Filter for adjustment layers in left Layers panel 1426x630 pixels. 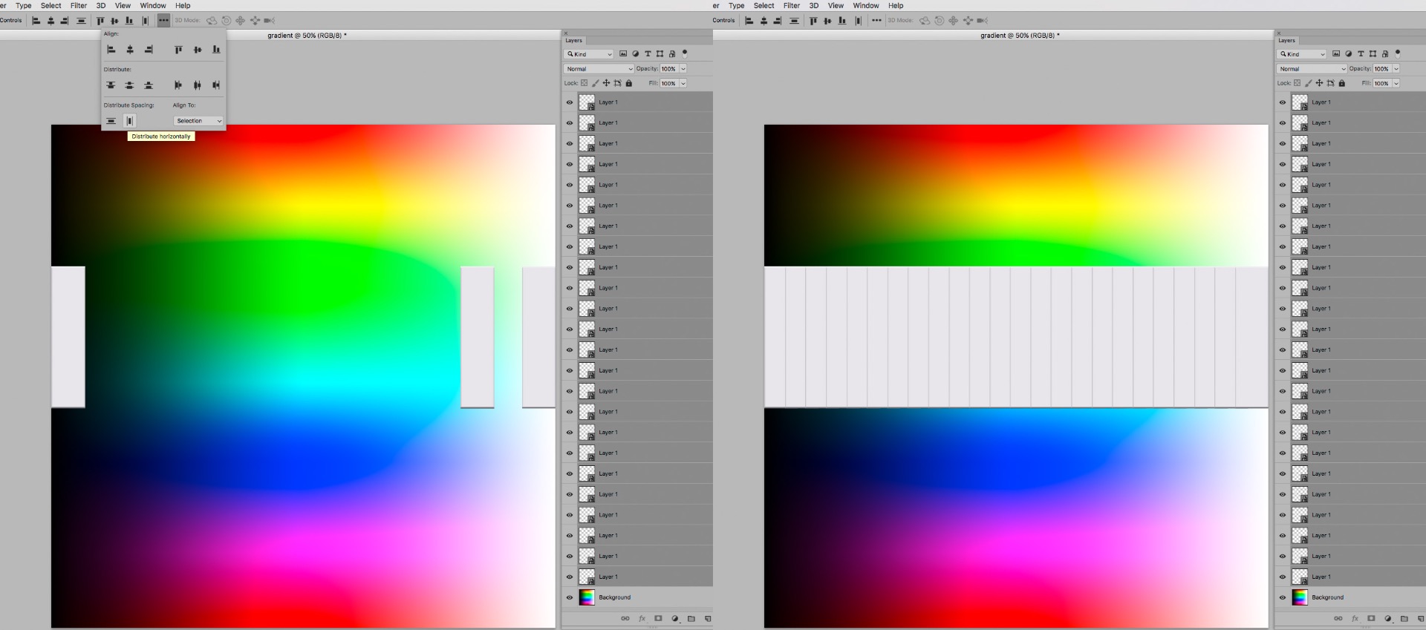point(636,53)
